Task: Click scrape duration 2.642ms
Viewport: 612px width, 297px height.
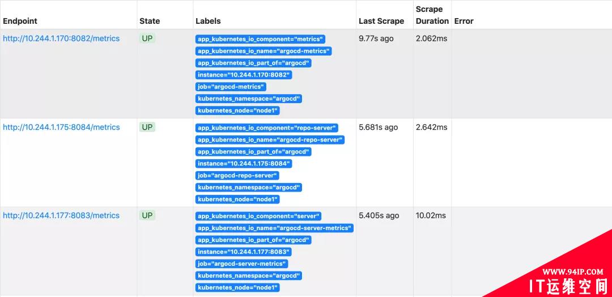Action: (432, 127)
